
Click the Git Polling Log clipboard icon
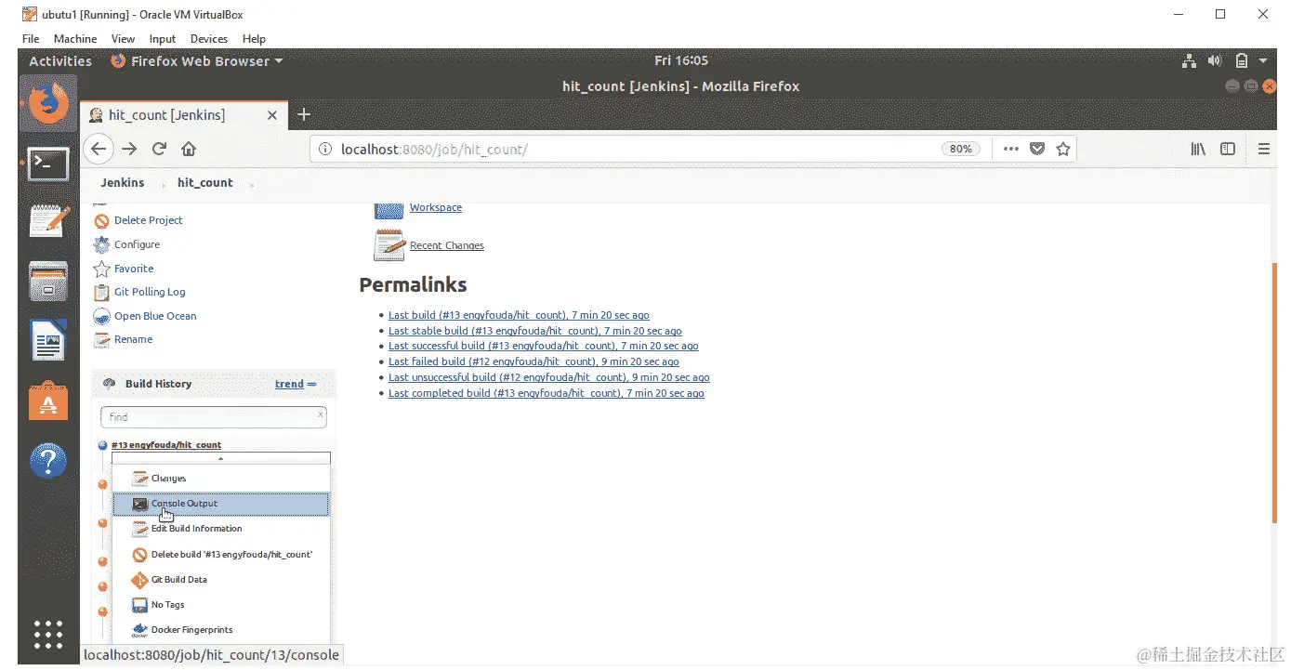(101, 292)
